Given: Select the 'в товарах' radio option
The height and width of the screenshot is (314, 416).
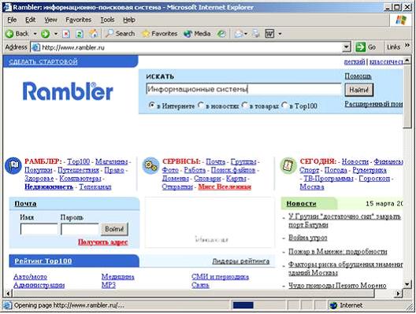Looking at the screenshot, I should point(245,105).
